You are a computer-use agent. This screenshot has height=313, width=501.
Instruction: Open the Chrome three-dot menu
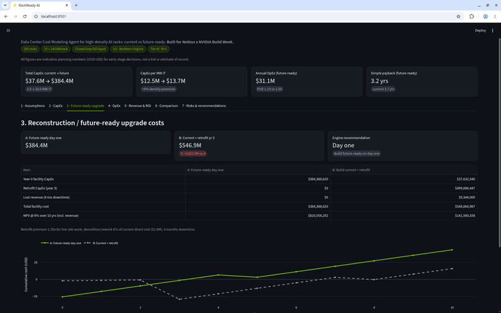495,16
